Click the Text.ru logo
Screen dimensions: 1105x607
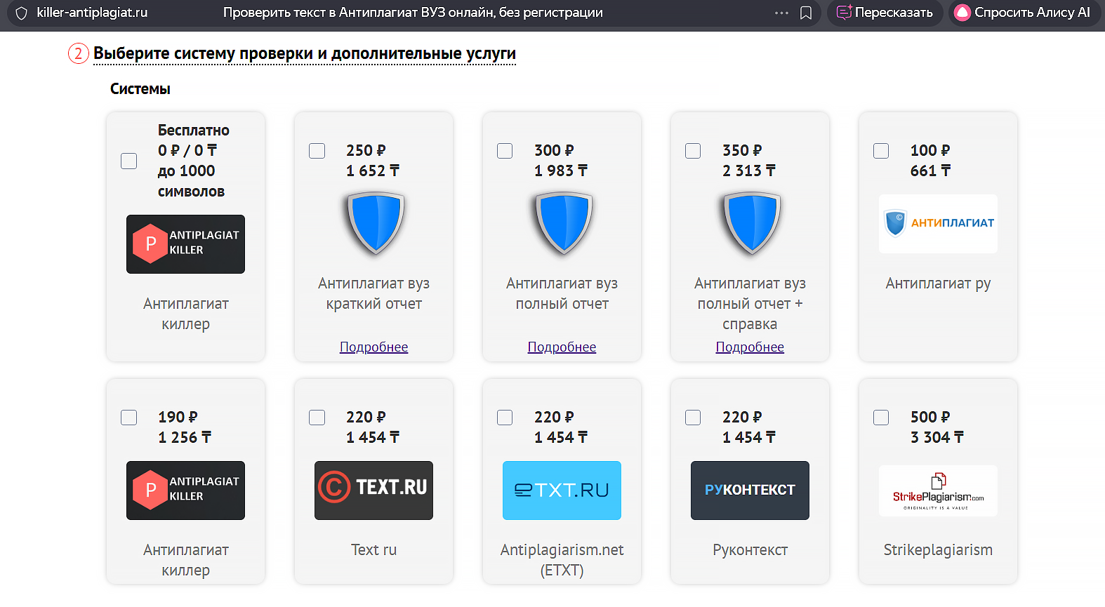pyautogui.click(x=373, y=490)
